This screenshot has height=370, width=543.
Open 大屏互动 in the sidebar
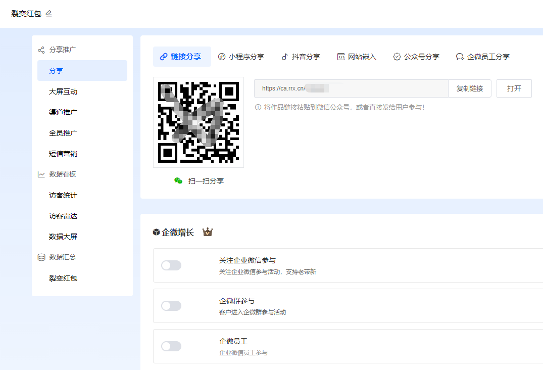63,91
